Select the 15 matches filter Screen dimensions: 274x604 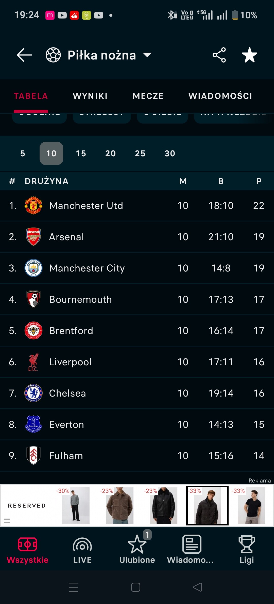tap(81, 154)
